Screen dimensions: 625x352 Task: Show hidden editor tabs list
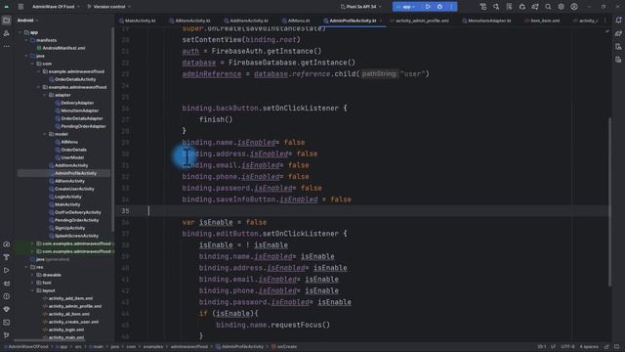(605, 21)
